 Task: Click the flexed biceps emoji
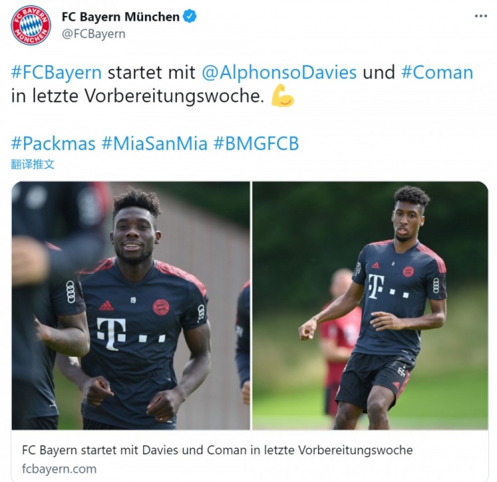[x=282, y=95]
